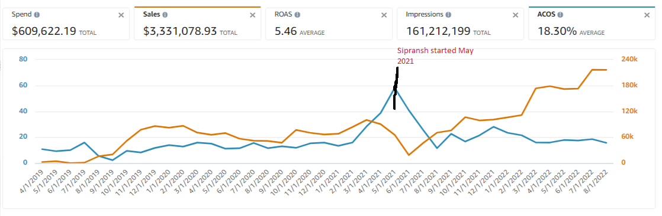Select the ROAS metric card
The image size is (662, 216).
coord(329,24)
